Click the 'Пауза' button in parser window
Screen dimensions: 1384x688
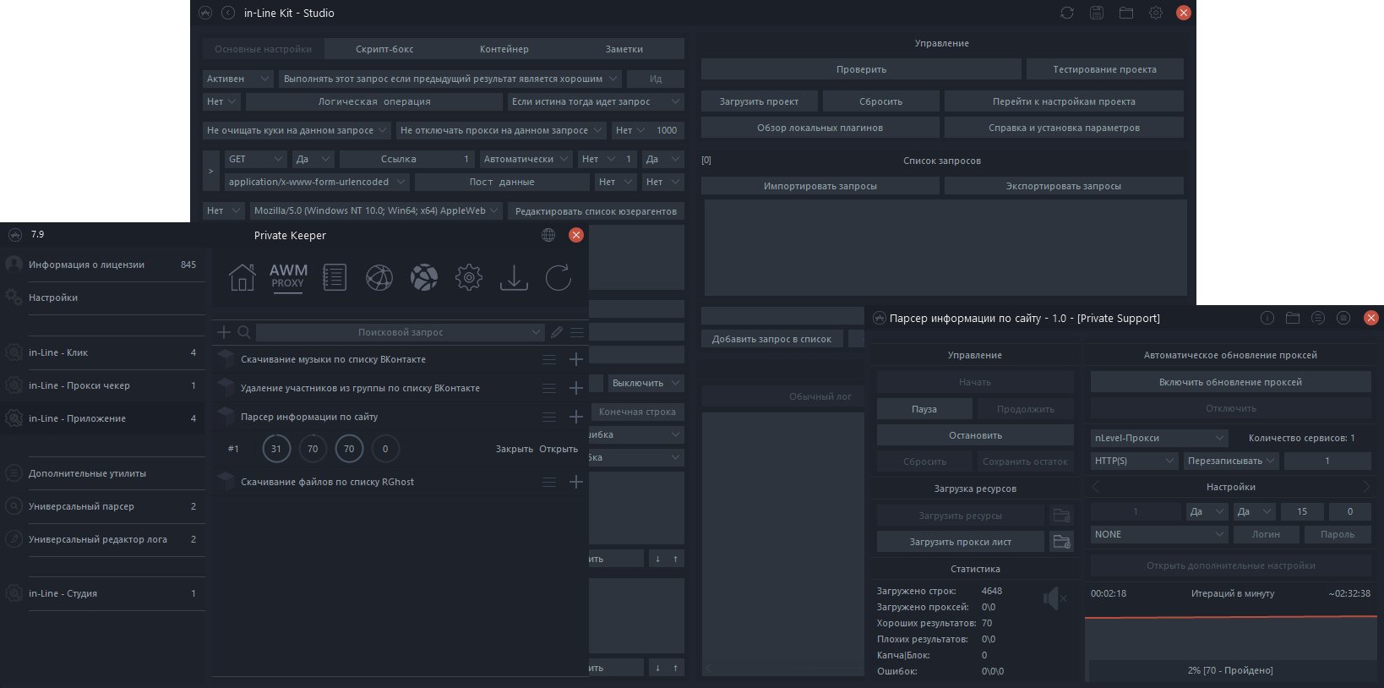[x=924, y=409]
